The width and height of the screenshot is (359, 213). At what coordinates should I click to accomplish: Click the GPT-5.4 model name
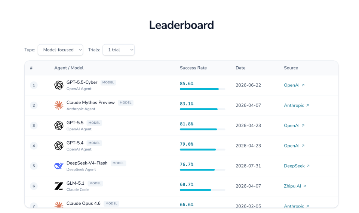[x=75, y=143]
